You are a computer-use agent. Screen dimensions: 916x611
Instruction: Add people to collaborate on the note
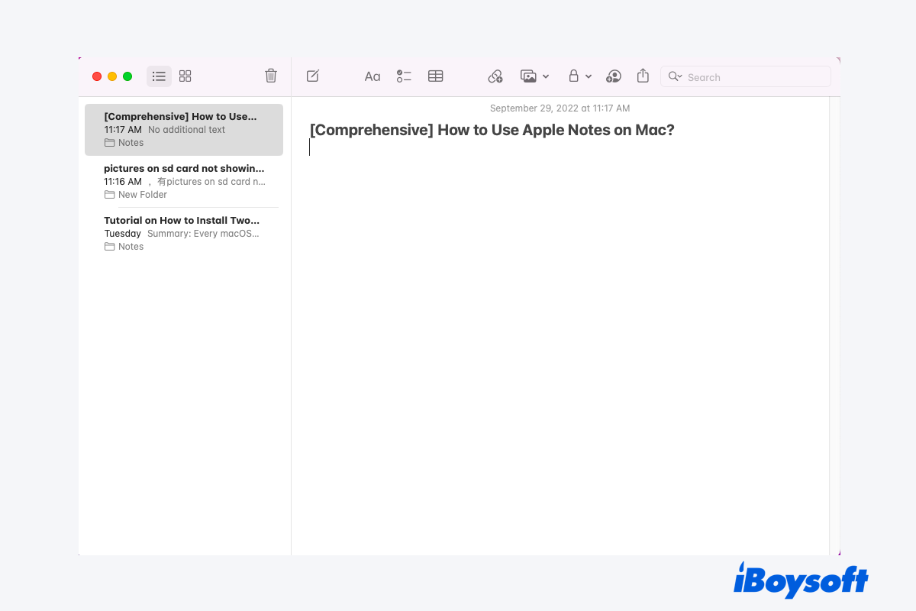613,76
